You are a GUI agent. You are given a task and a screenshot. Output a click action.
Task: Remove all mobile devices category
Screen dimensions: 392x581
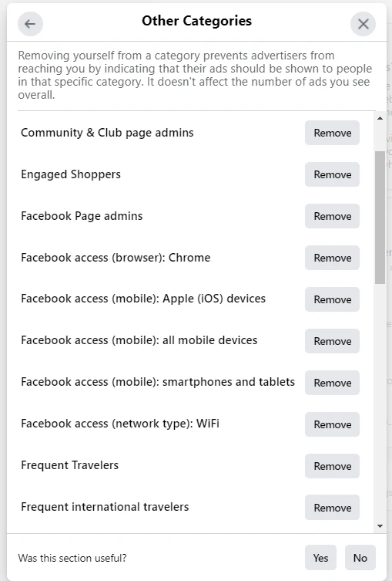332,341
